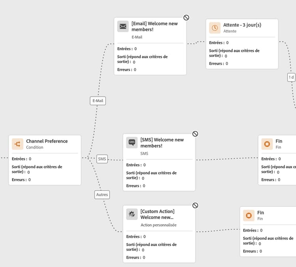Click the 1 d timeout path label
This screenshot has height=267, width=296.
click(x=291, y=77)
